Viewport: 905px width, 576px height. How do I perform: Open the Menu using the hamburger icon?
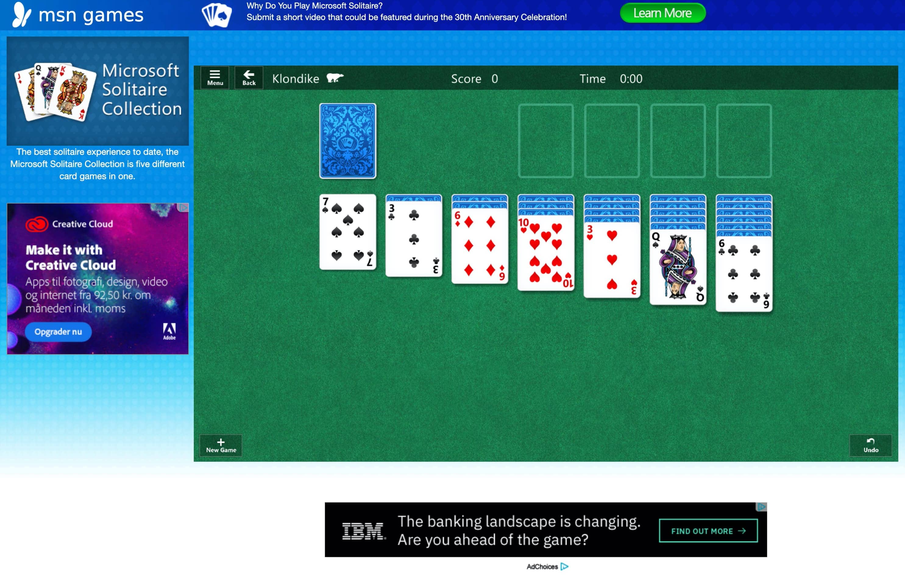coord(215,77)
